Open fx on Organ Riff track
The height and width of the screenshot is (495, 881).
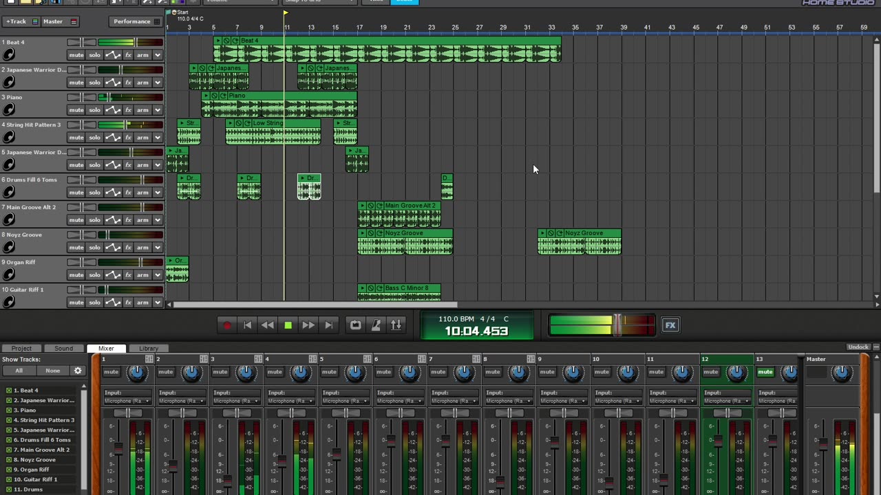tap(128, 275)
